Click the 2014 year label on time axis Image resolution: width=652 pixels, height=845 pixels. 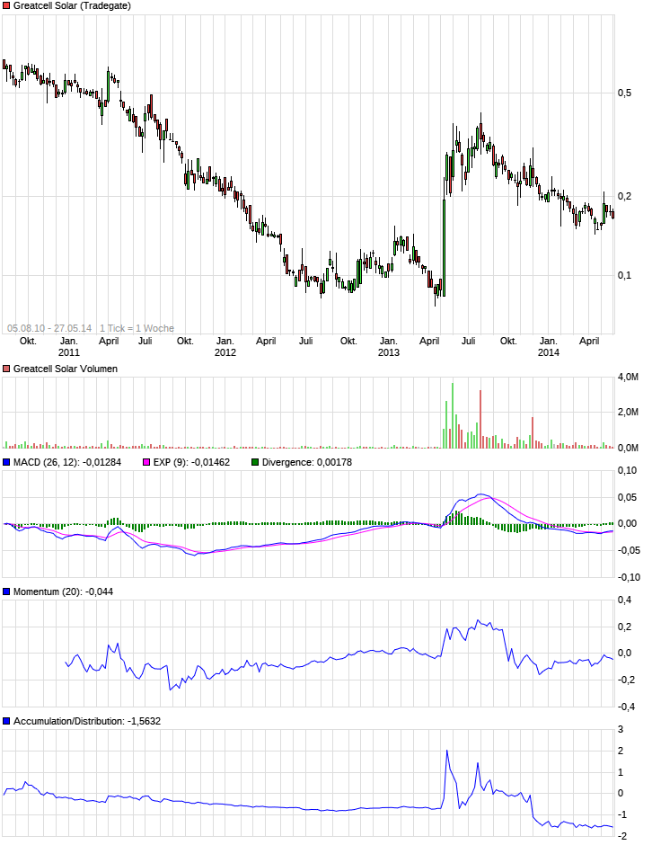pos(549,352)
